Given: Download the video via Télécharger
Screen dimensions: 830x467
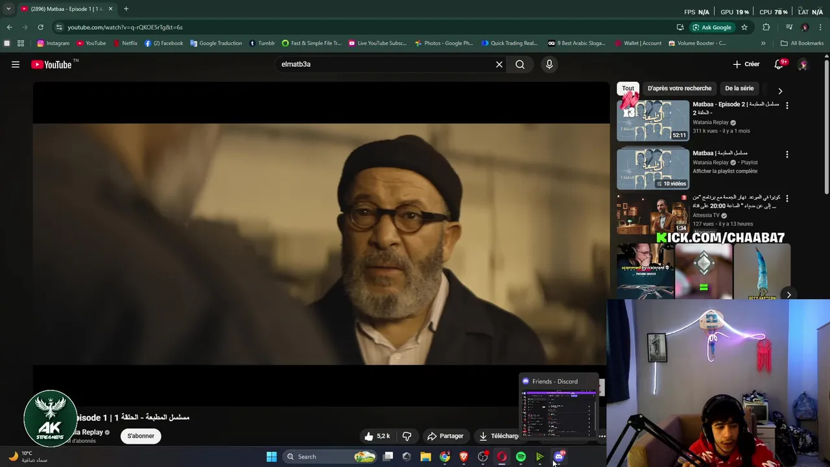Looking at the screenshot, I should pos(498,436).
